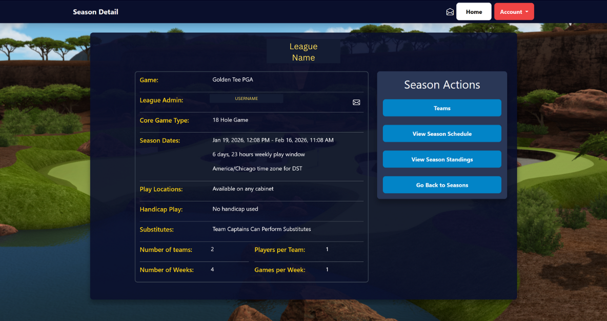This screenshot has height=321, width=607.
Task: Click View Season Schedule
Action: pyautogui.click(x=442, y=134)
